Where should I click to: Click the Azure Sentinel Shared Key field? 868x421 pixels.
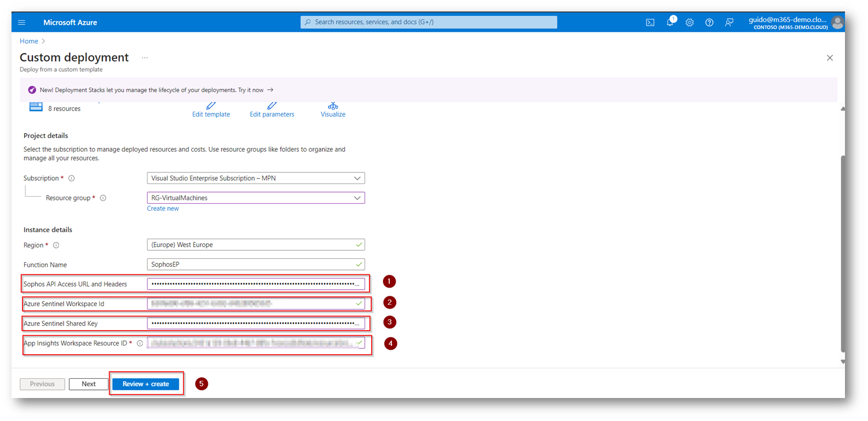[x=256, y=324]
